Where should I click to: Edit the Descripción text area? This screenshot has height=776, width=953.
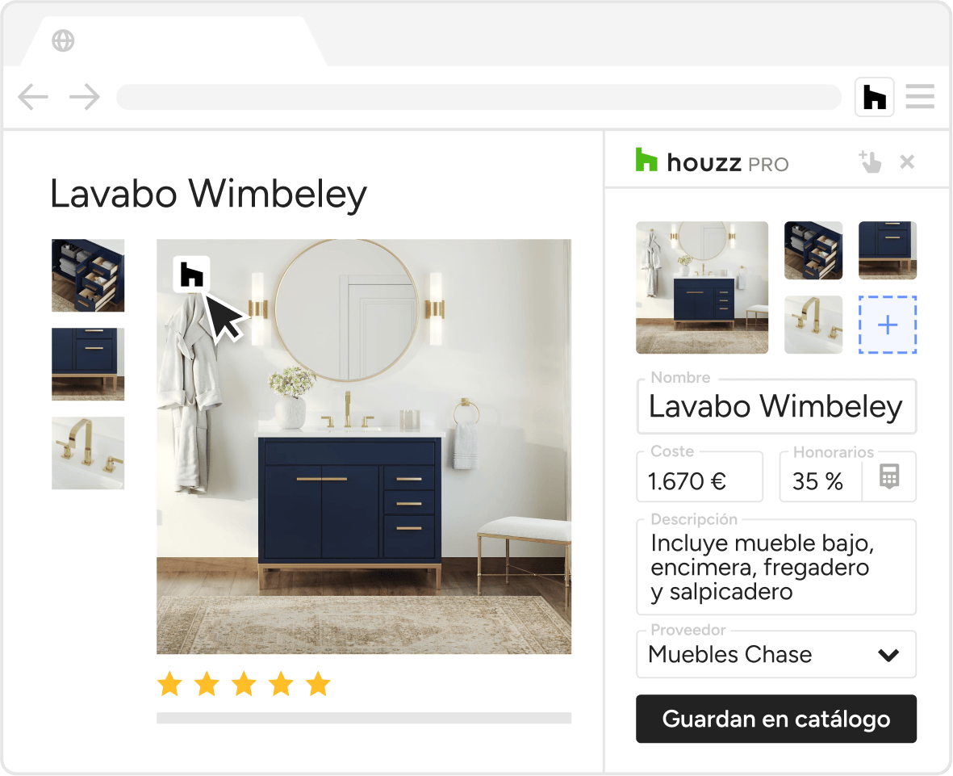776,567
